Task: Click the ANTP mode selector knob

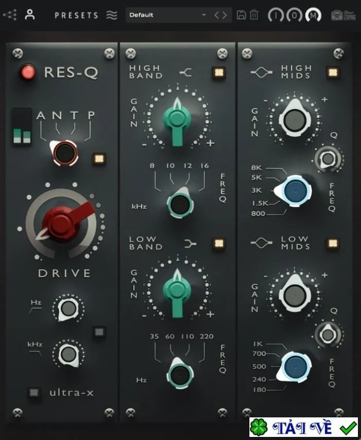Action: click(x=64, y=153)
